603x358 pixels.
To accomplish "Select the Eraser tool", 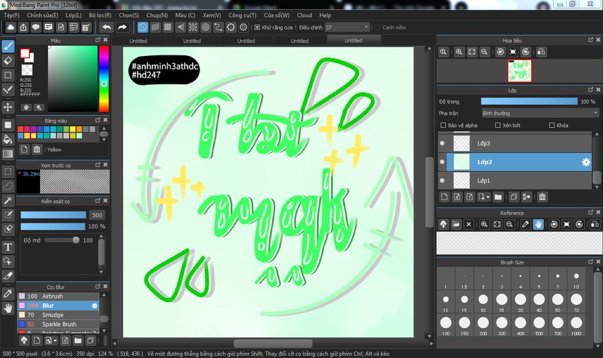I will (8, 61).
